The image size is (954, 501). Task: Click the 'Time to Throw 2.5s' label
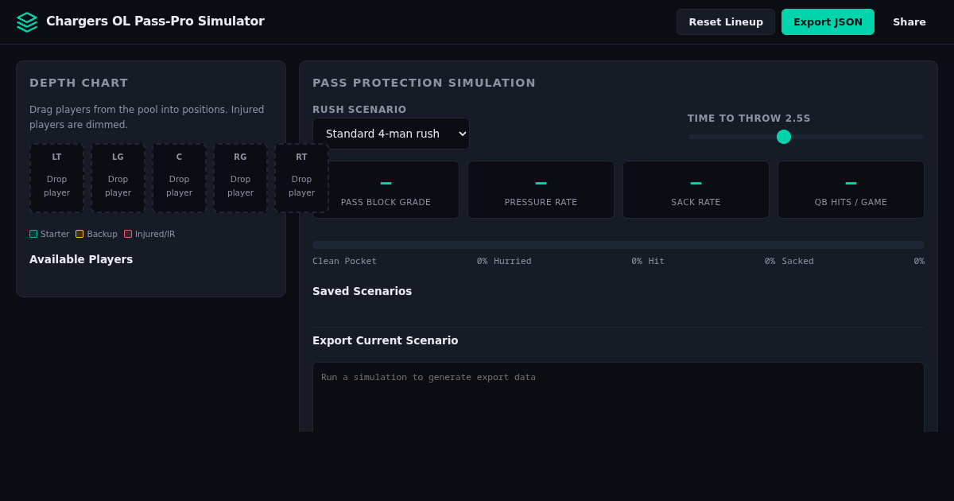(x=749, y=118)
